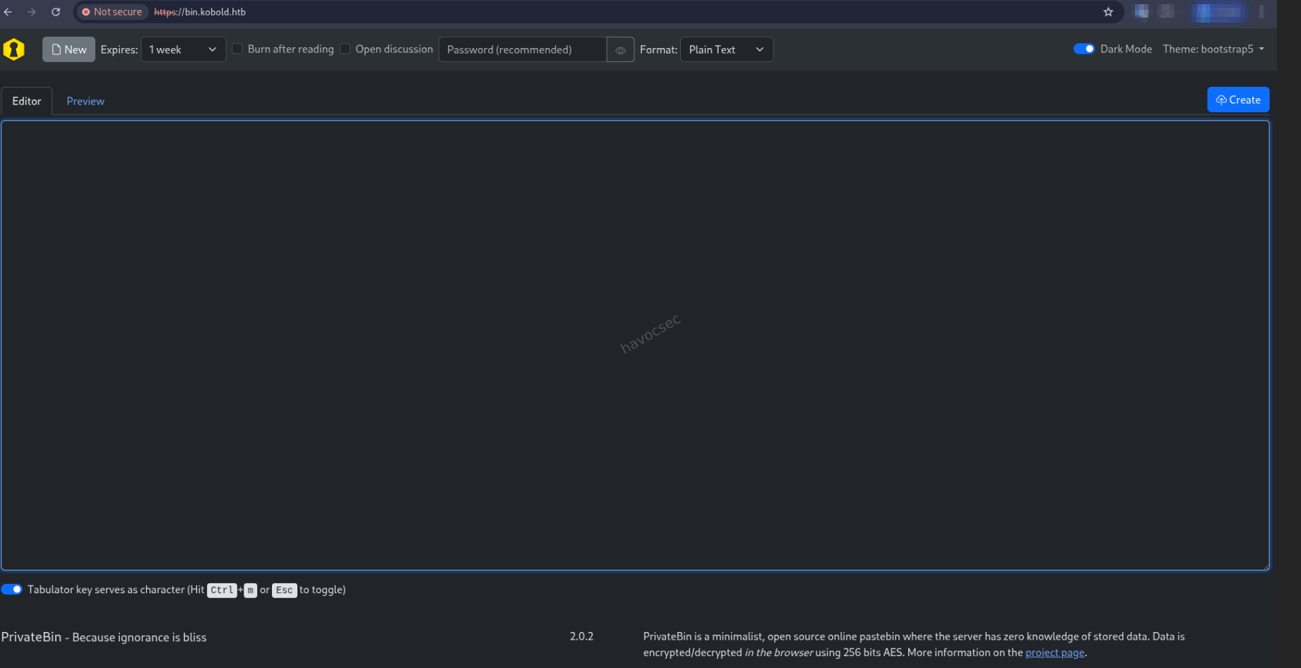1301x668 pixels.
Task: Open the project page link
Action: pyautogui.click(x=1055, y=652)
